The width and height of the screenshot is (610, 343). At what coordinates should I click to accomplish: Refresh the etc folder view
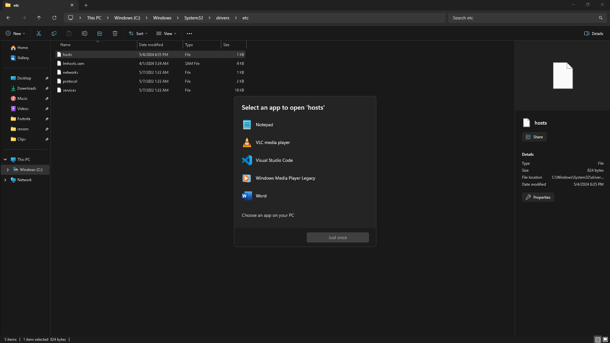coord(54,18)
